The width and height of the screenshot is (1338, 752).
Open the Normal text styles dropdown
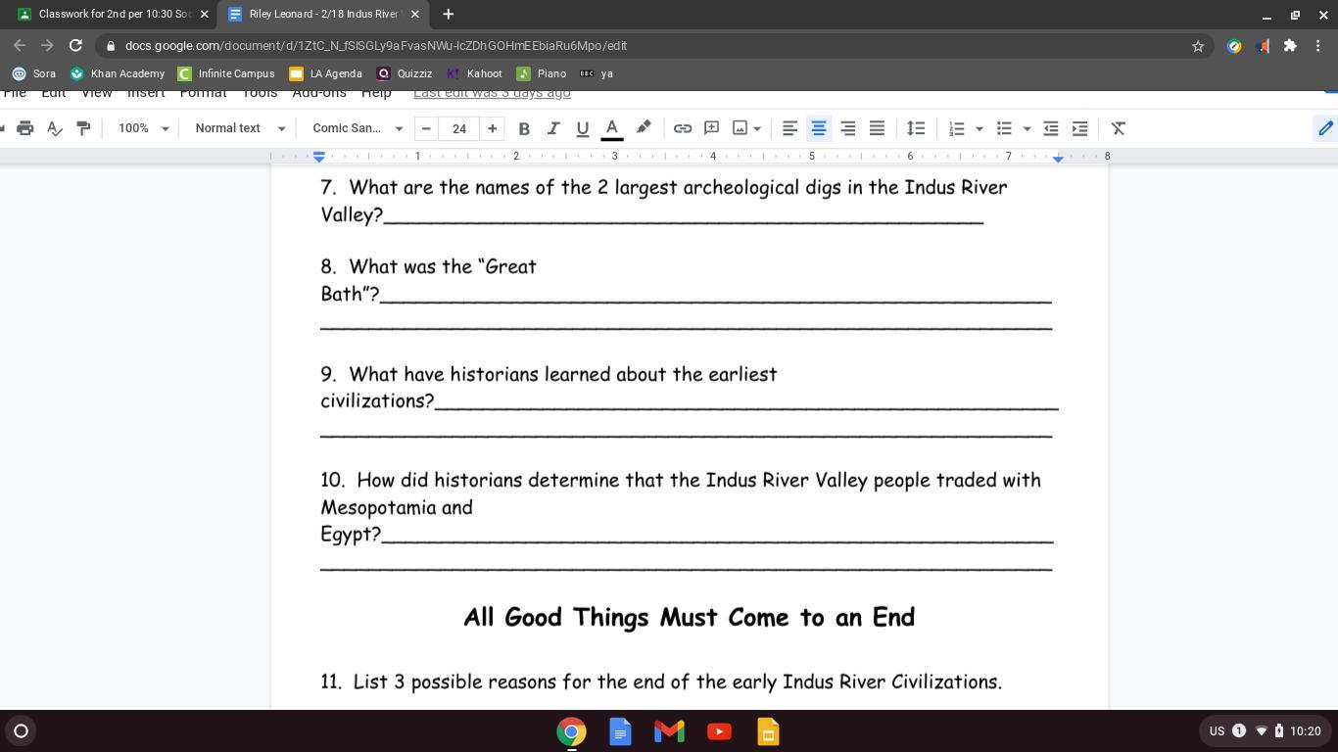point(240,128)
